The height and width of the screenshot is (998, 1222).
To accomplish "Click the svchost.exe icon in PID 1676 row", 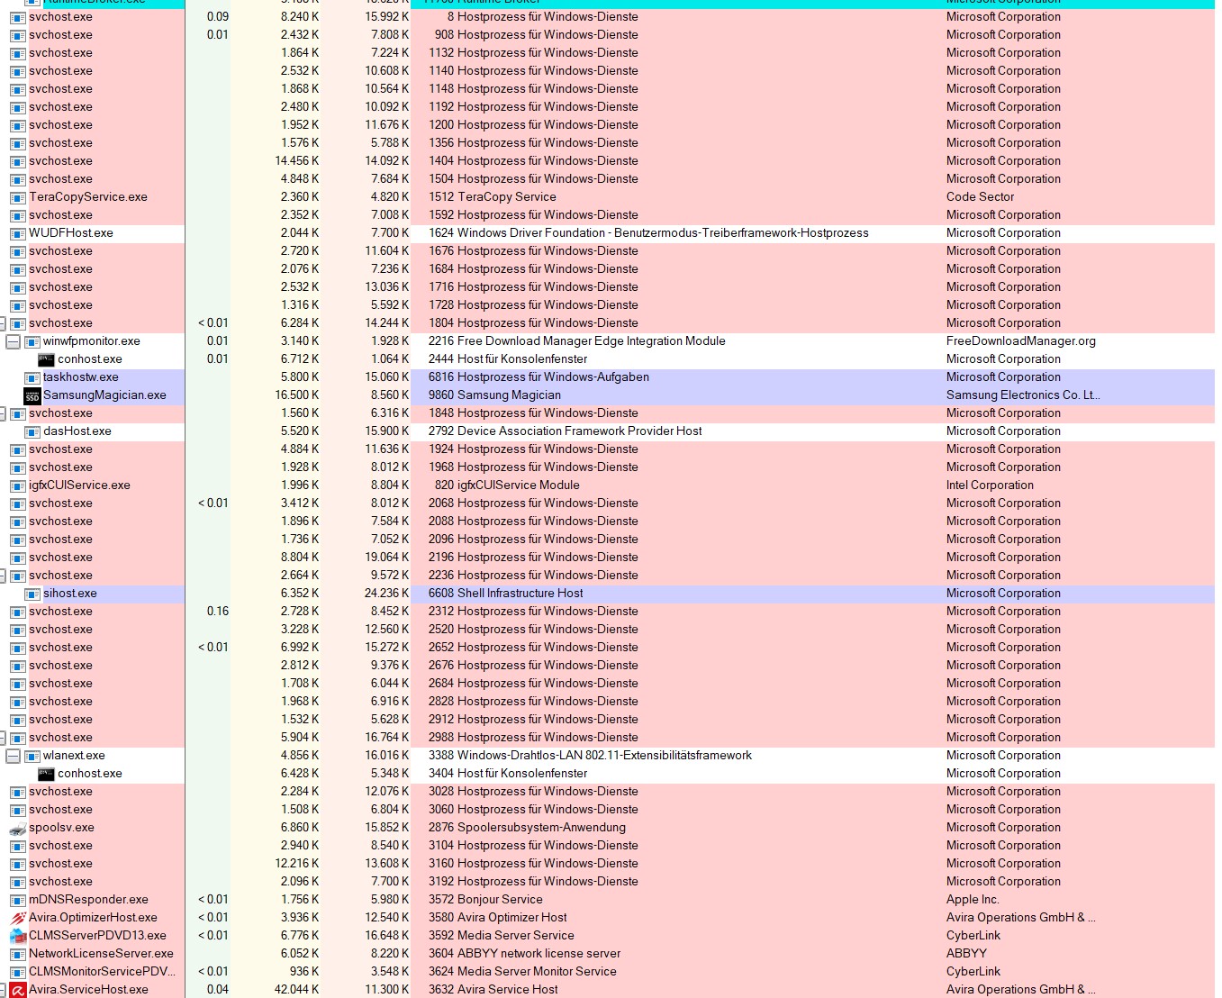I will coord(17,251).
